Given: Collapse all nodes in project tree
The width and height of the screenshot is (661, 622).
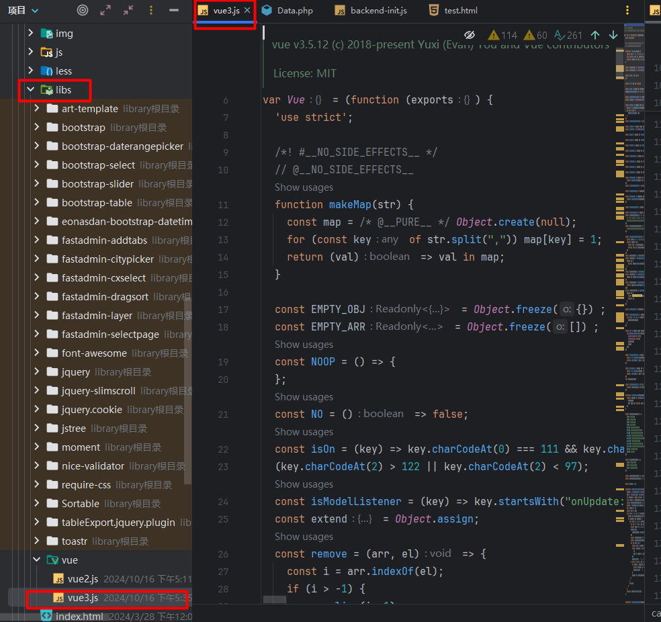Looking at the screenshot, I should point(128,10).
